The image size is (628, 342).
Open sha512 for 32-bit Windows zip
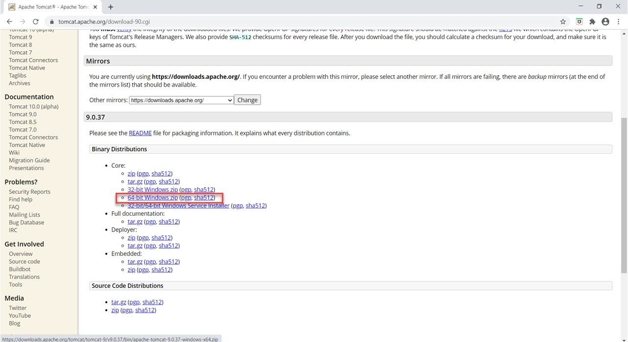[x=204, y=190]
